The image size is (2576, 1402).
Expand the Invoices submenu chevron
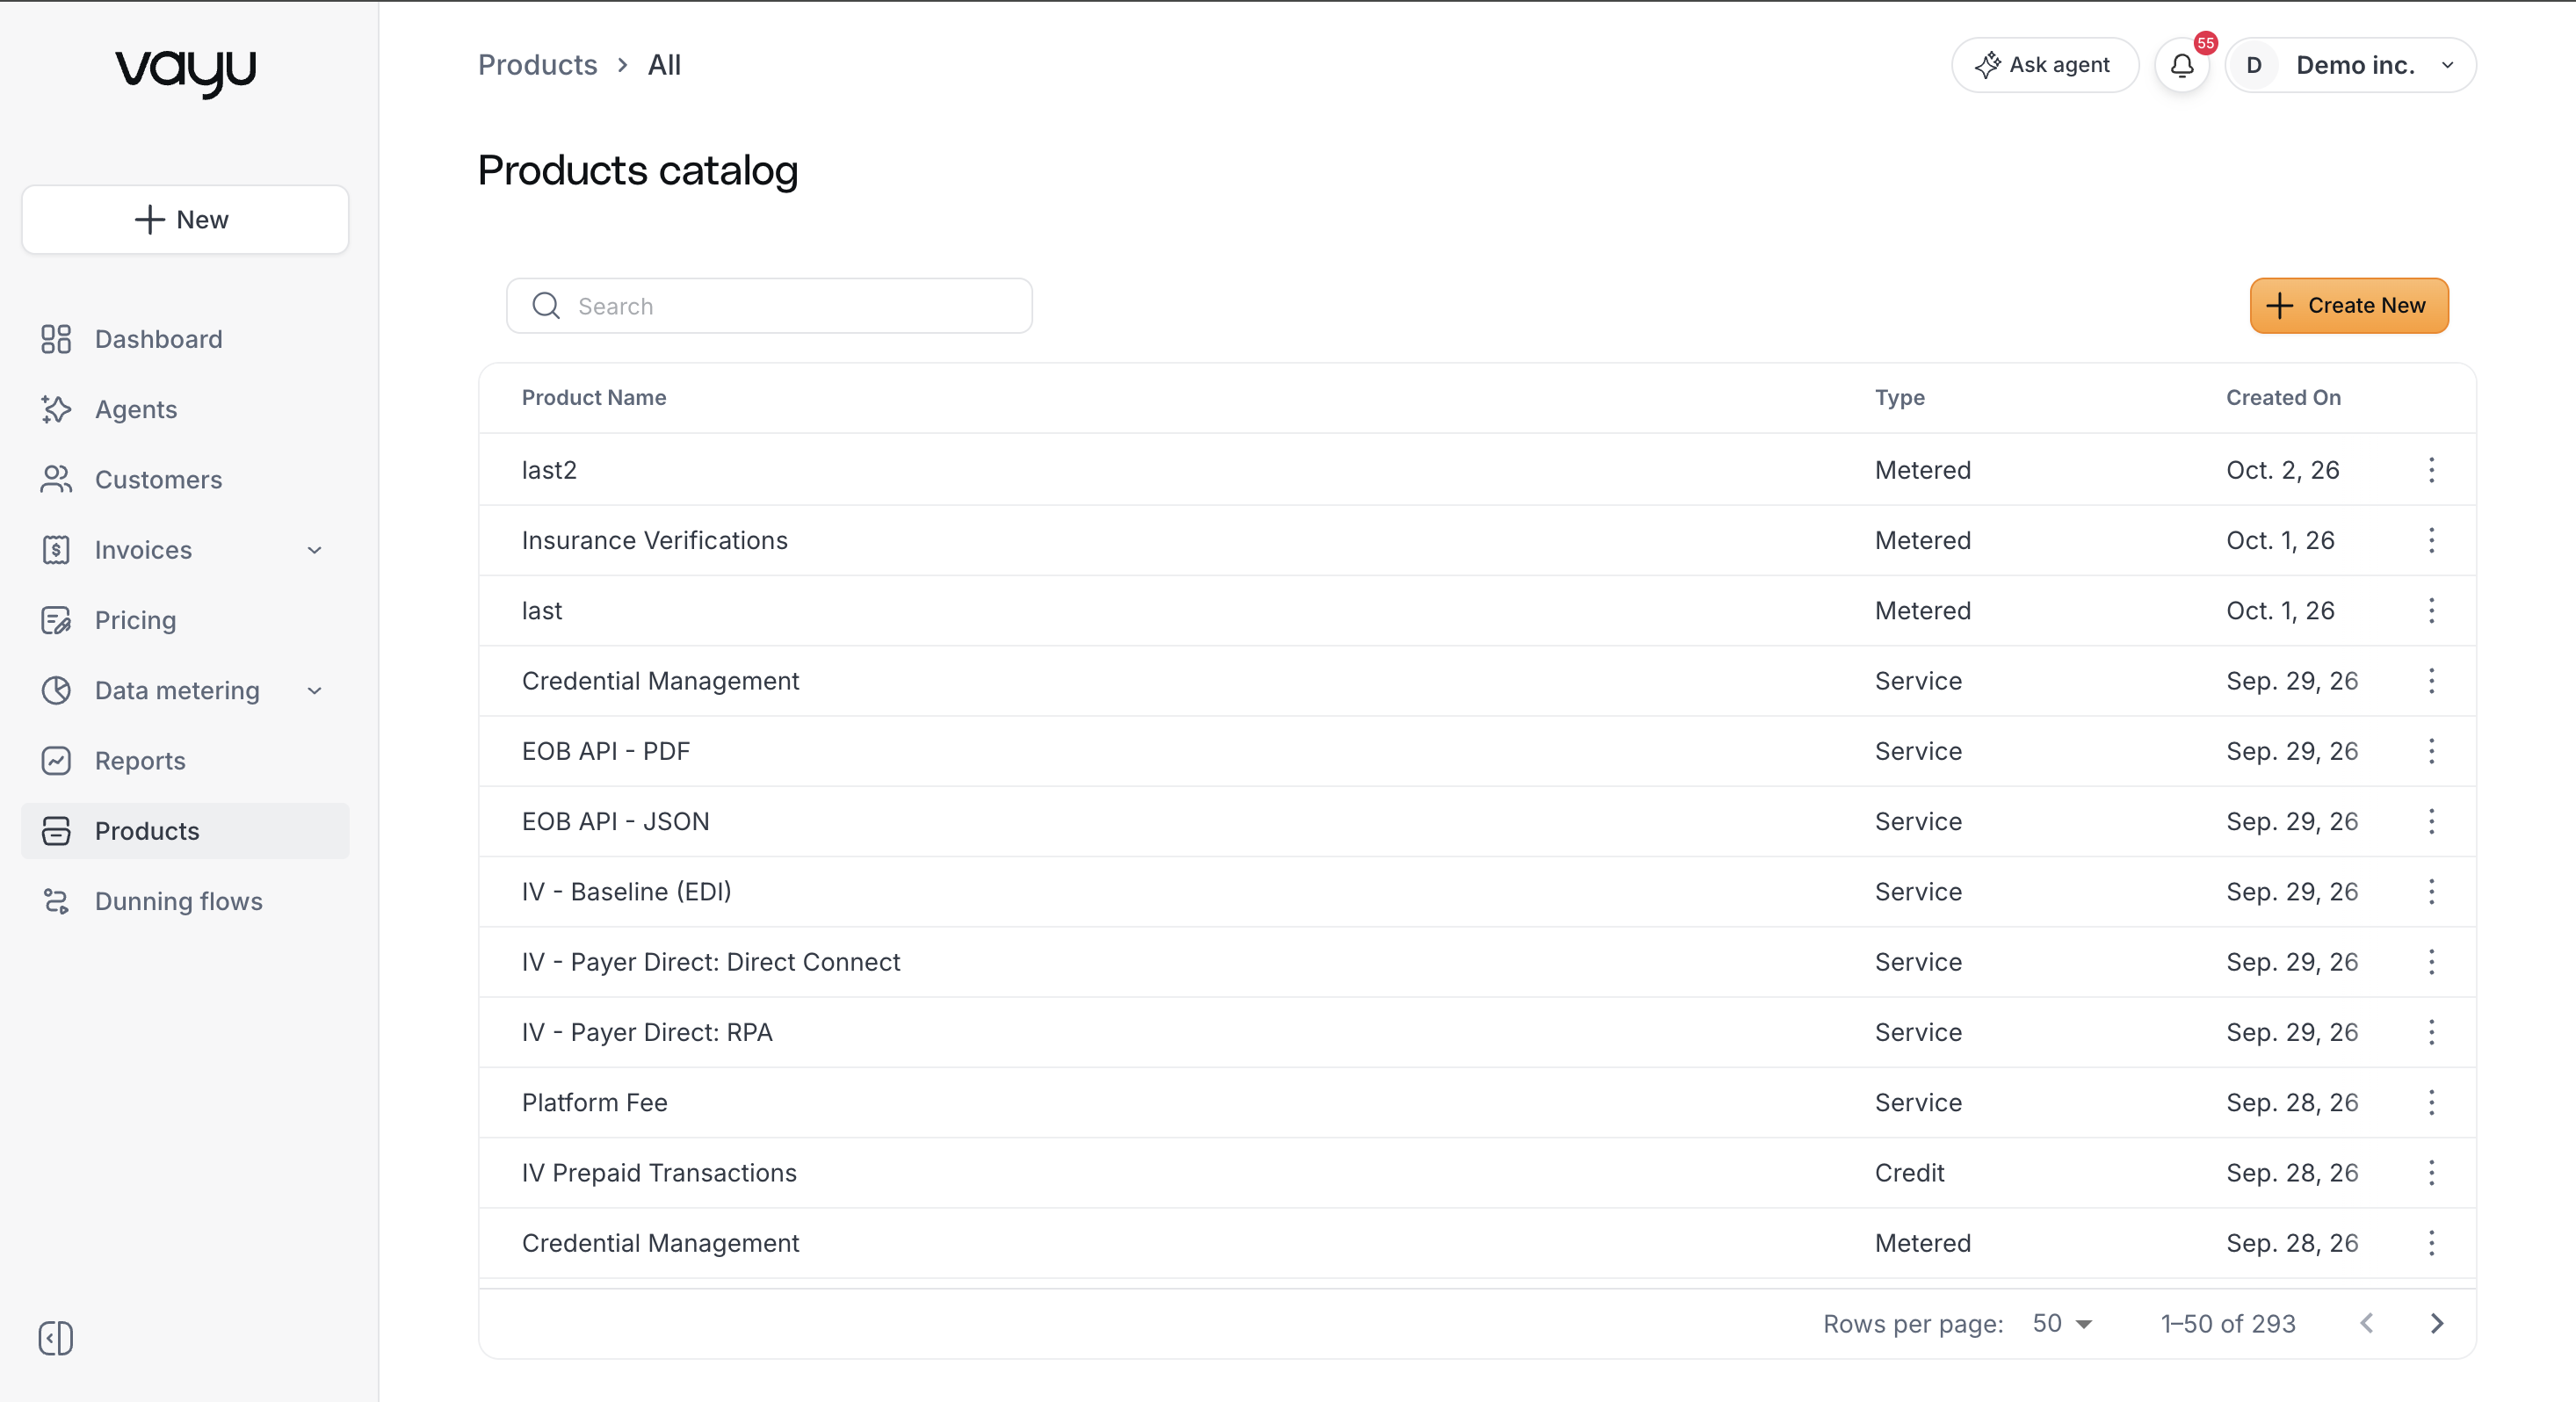314,550
